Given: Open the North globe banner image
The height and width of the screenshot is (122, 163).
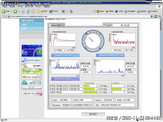Looking at the screenshot, I should click(32, 51).
